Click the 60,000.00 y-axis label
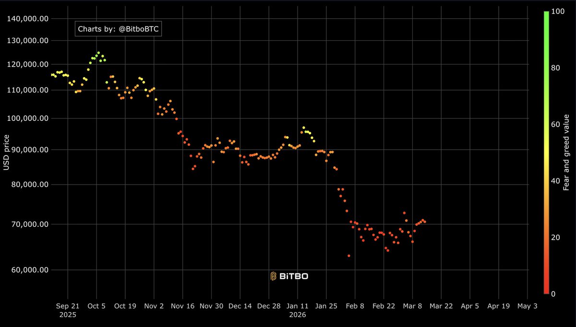The image size is (576, 327). [x=31, y=270]
